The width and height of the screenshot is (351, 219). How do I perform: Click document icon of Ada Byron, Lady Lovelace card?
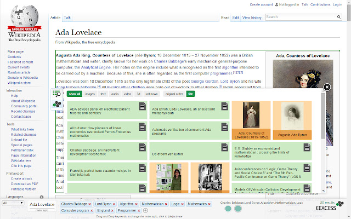click(225, 106)
